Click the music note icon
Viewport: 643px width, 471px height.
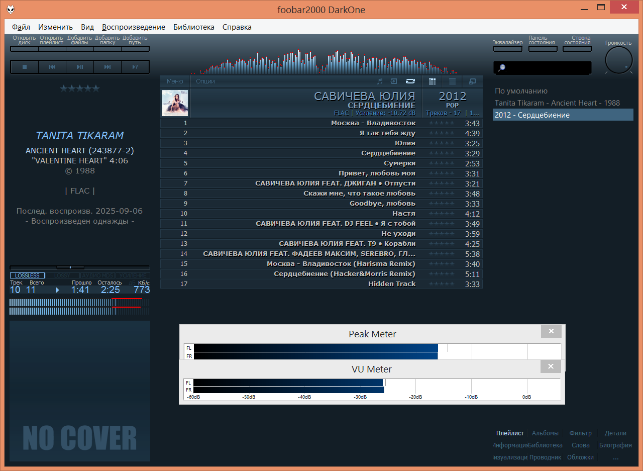point(380,81)
